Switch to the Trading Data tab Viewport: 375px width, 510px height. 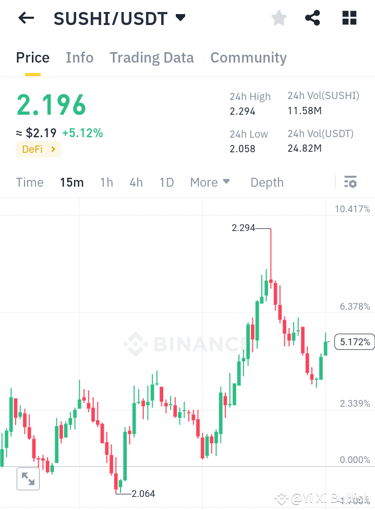pyautogui.click(x=151, y=58)
